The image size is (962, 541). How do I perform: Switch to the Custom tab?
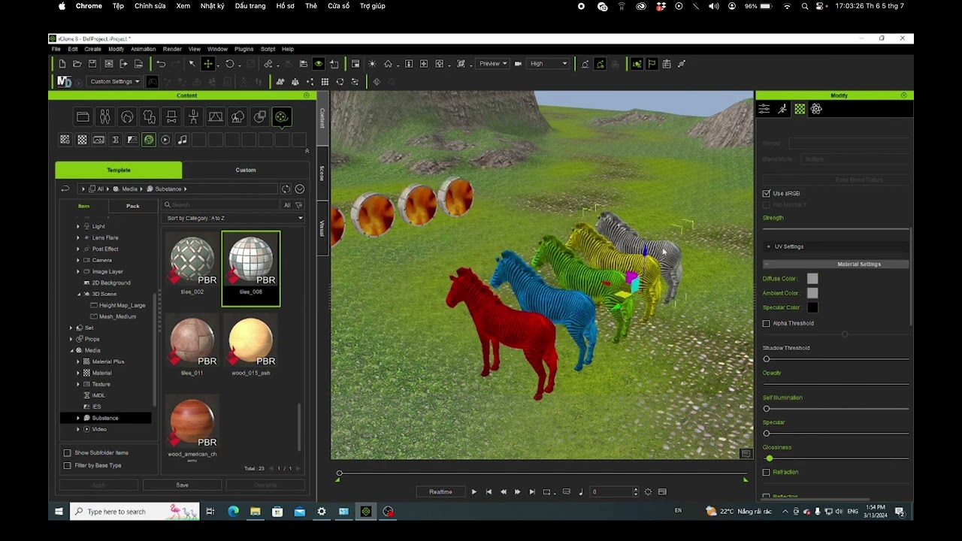tap(246, 170)
